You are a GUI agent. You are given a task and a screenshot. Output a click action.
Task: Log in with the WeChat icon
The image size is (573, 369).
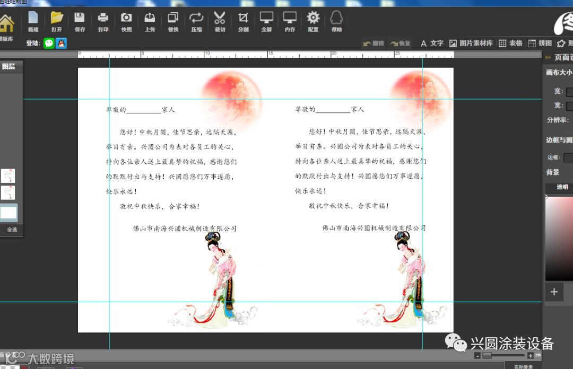pyautogui.click(x=49, y=43)
